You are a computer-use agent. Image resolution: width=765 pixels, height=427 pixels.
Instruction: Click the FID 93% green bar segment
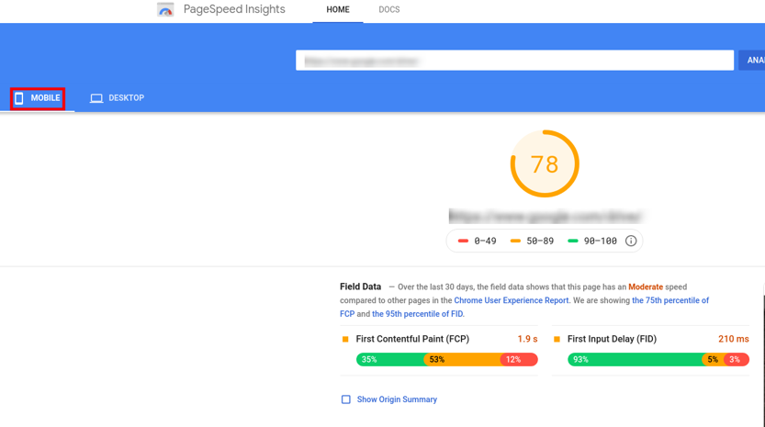(x=635, y=360)
